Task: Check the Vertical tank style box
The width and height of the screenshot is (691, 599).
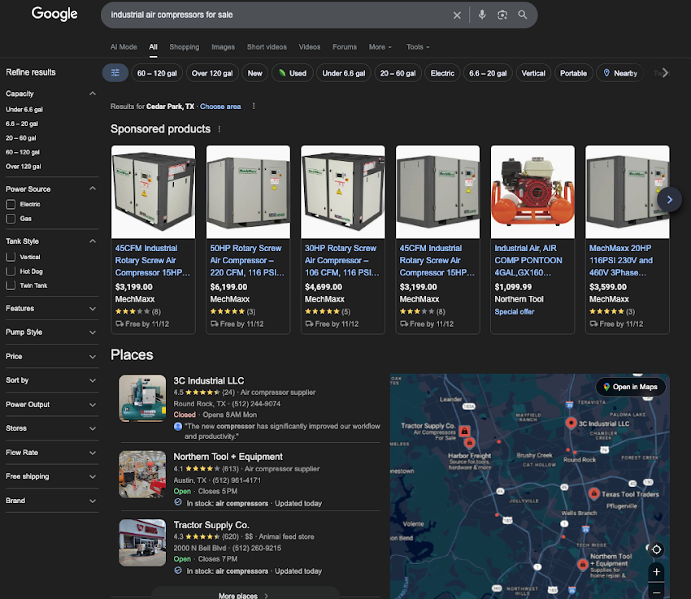Action: click(11, 257)
